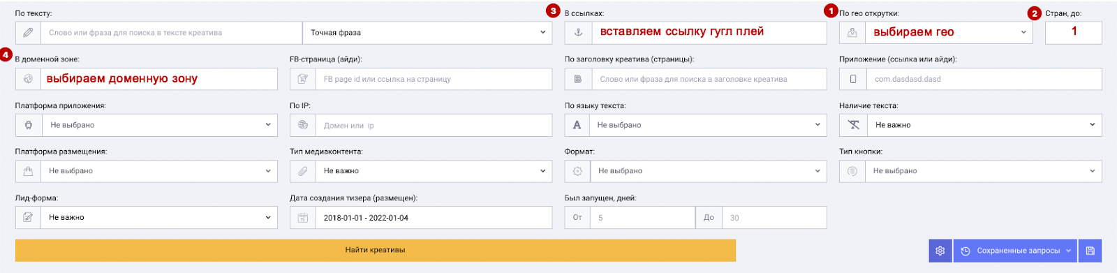Click the phone icon beside the 'Приложение' field
The image size is (1117, 273).
pyautogui.click(x=852, y=79)
